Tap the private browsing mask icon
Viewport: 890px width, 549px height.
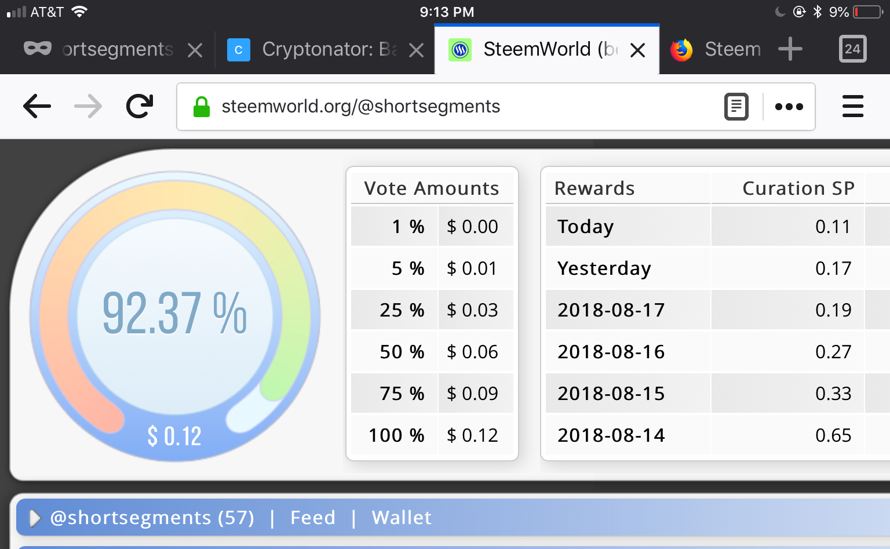point(38,48)
